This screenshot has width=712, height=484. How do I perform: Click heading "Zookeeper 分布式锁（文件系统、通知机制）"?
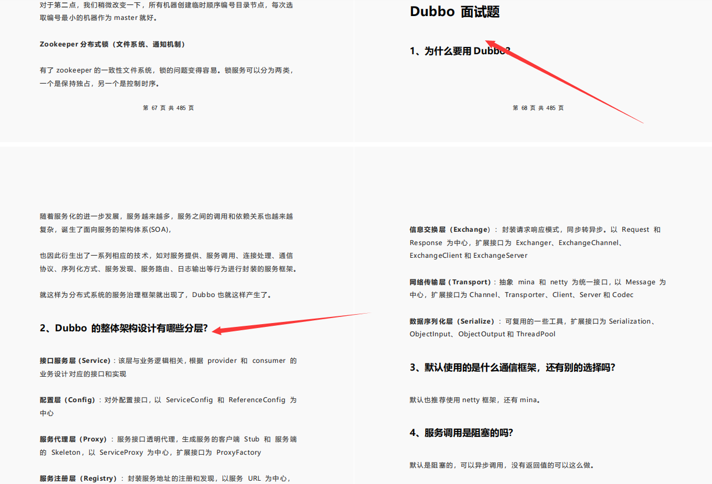point(113,44)
